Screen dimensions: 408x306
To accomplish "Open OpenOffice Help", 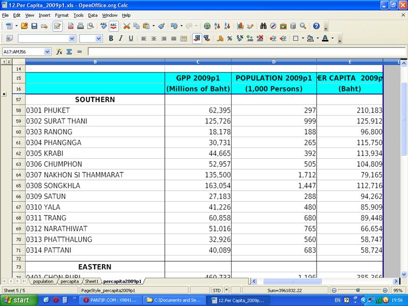I will click(x=316, y=26).
